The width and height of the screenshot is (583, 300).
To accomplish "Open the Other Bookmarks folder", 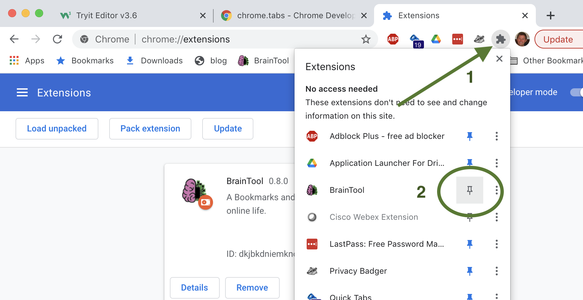I will (x=547, y=61).
